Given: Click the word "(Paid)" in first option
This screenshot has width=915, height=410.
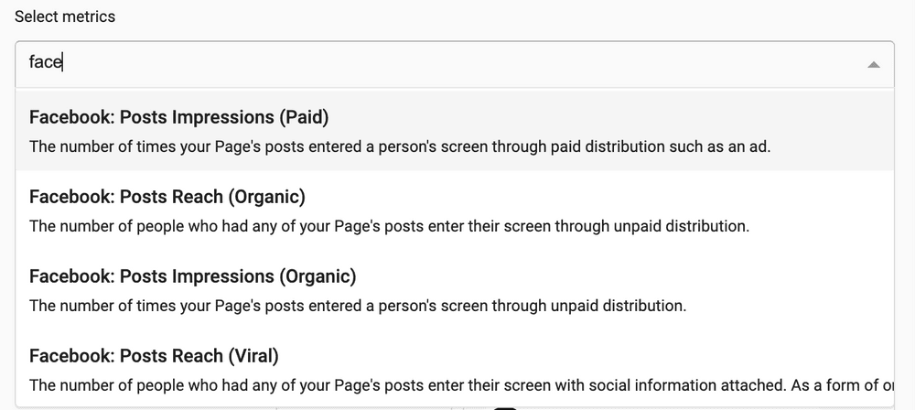Looking at the screenshot, I should click(x=304, y=117).
